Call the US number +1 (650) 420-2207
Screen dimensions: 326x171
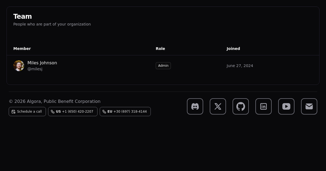[73, 112]
